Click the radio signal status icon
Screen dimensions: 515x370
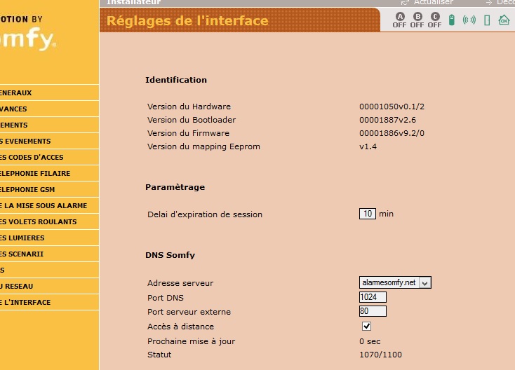469,20
